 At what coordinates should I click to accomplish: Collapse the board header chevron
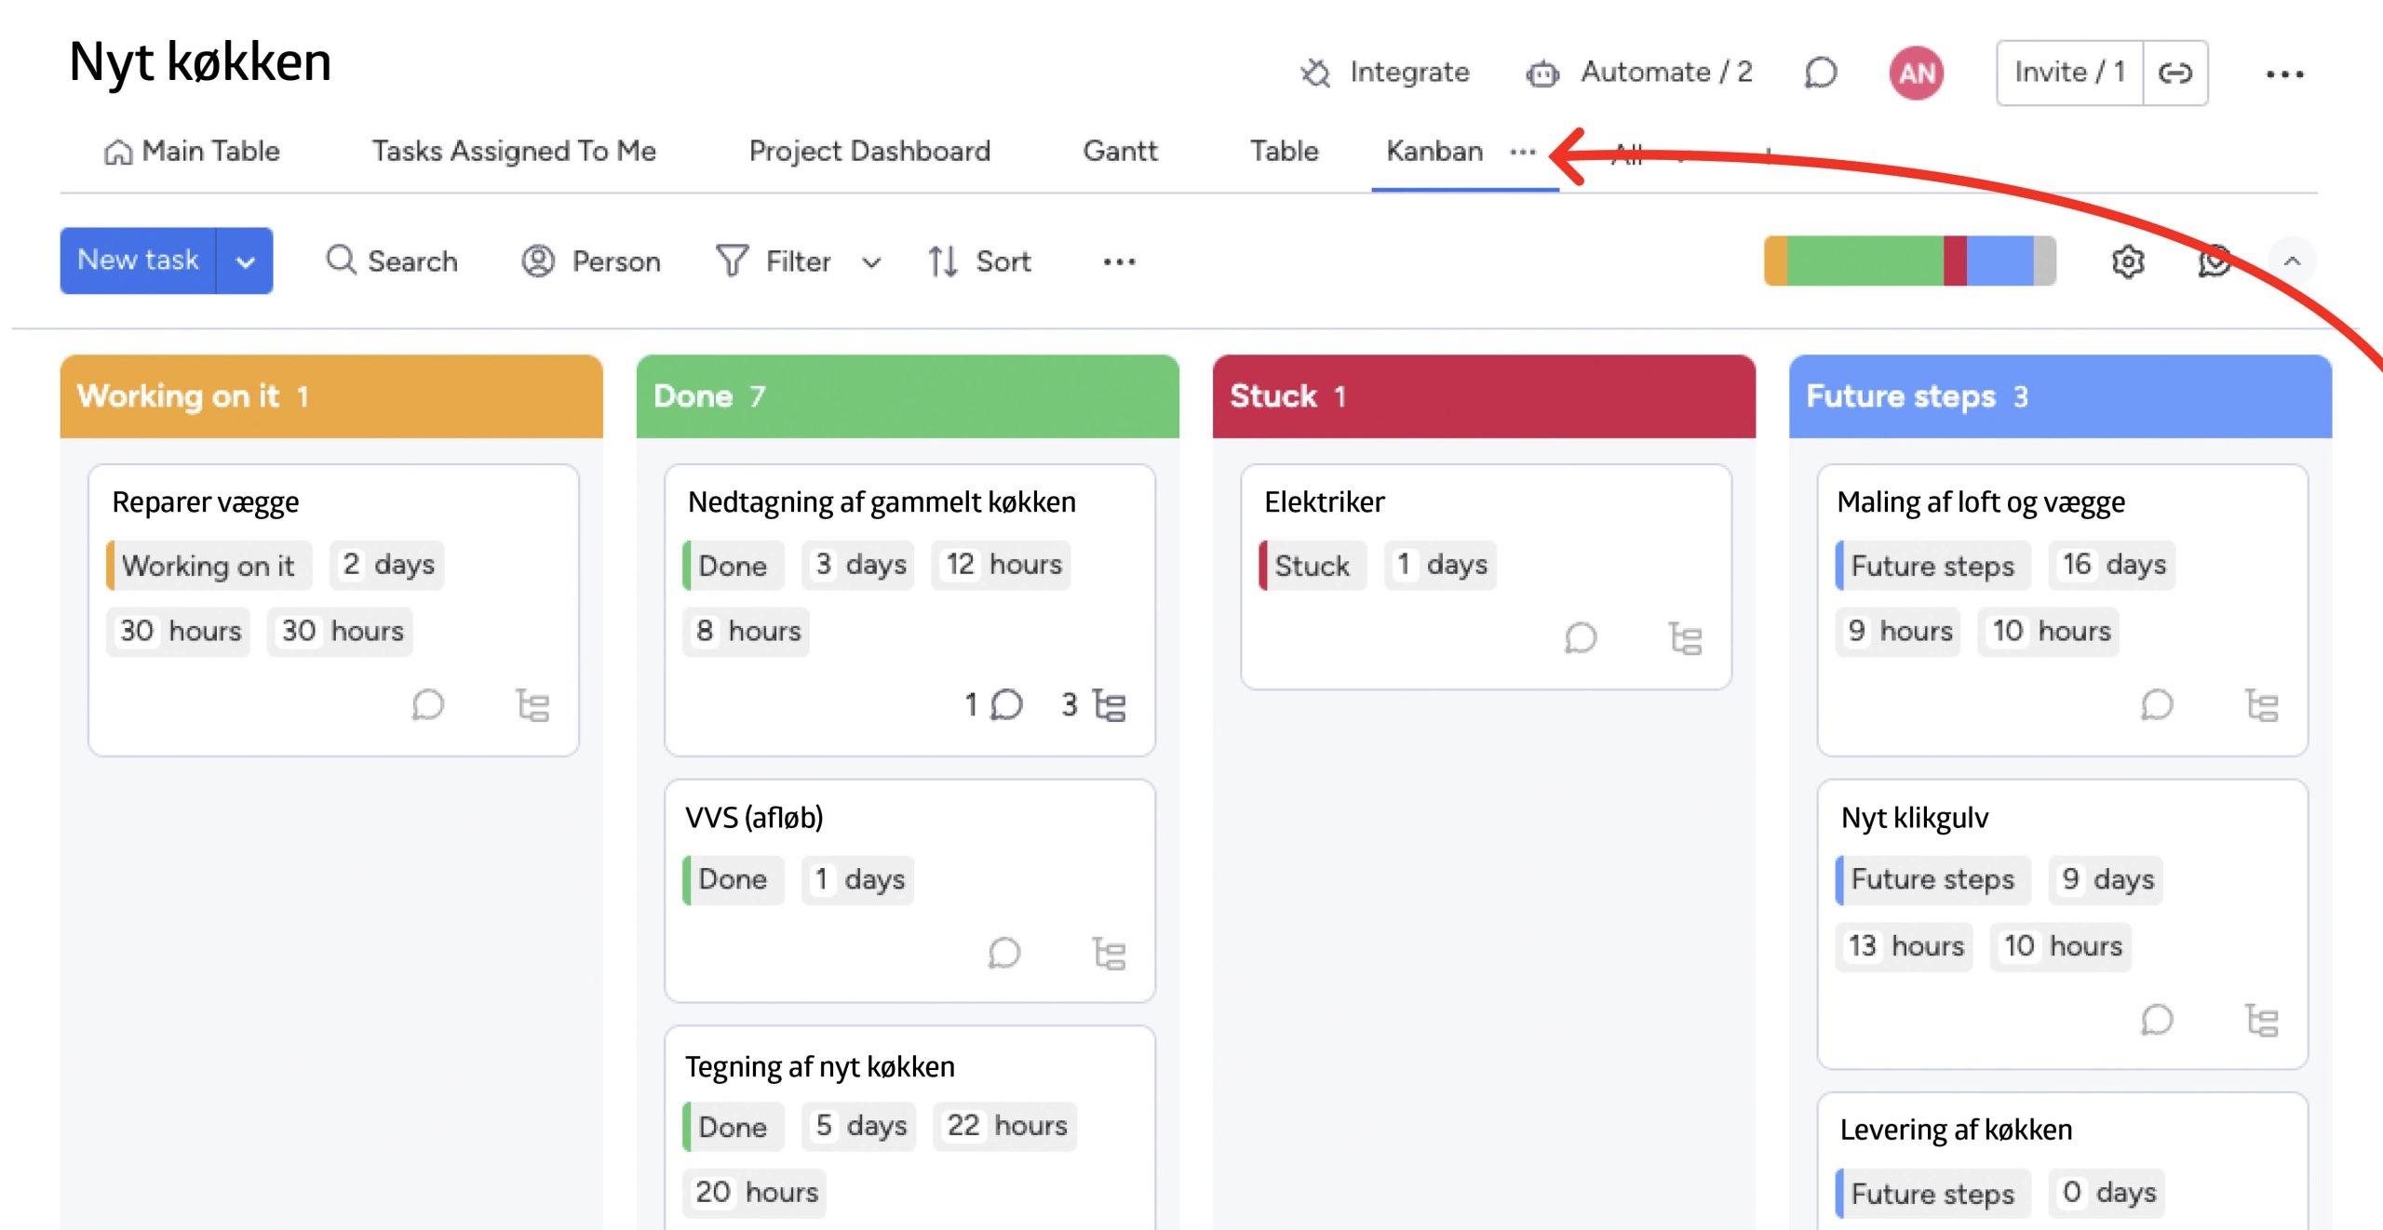tap(2293, 261)
